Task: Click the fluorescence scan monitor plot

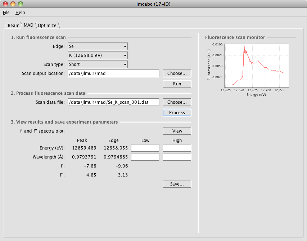Action: 257,66
